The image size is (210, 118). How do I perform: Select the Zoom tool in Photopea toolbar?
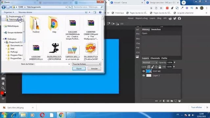3,88
